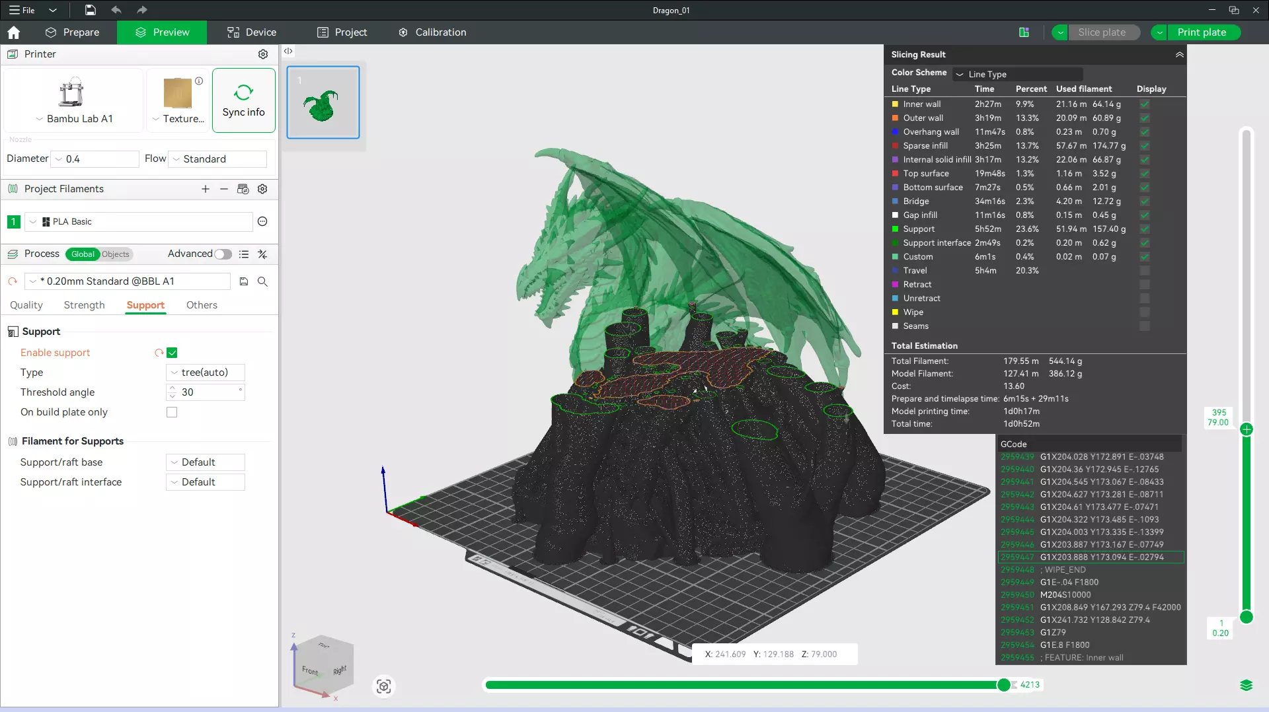Open the Others settings tab
This screenshot has width=1269, height=712.
coord(202,305)
